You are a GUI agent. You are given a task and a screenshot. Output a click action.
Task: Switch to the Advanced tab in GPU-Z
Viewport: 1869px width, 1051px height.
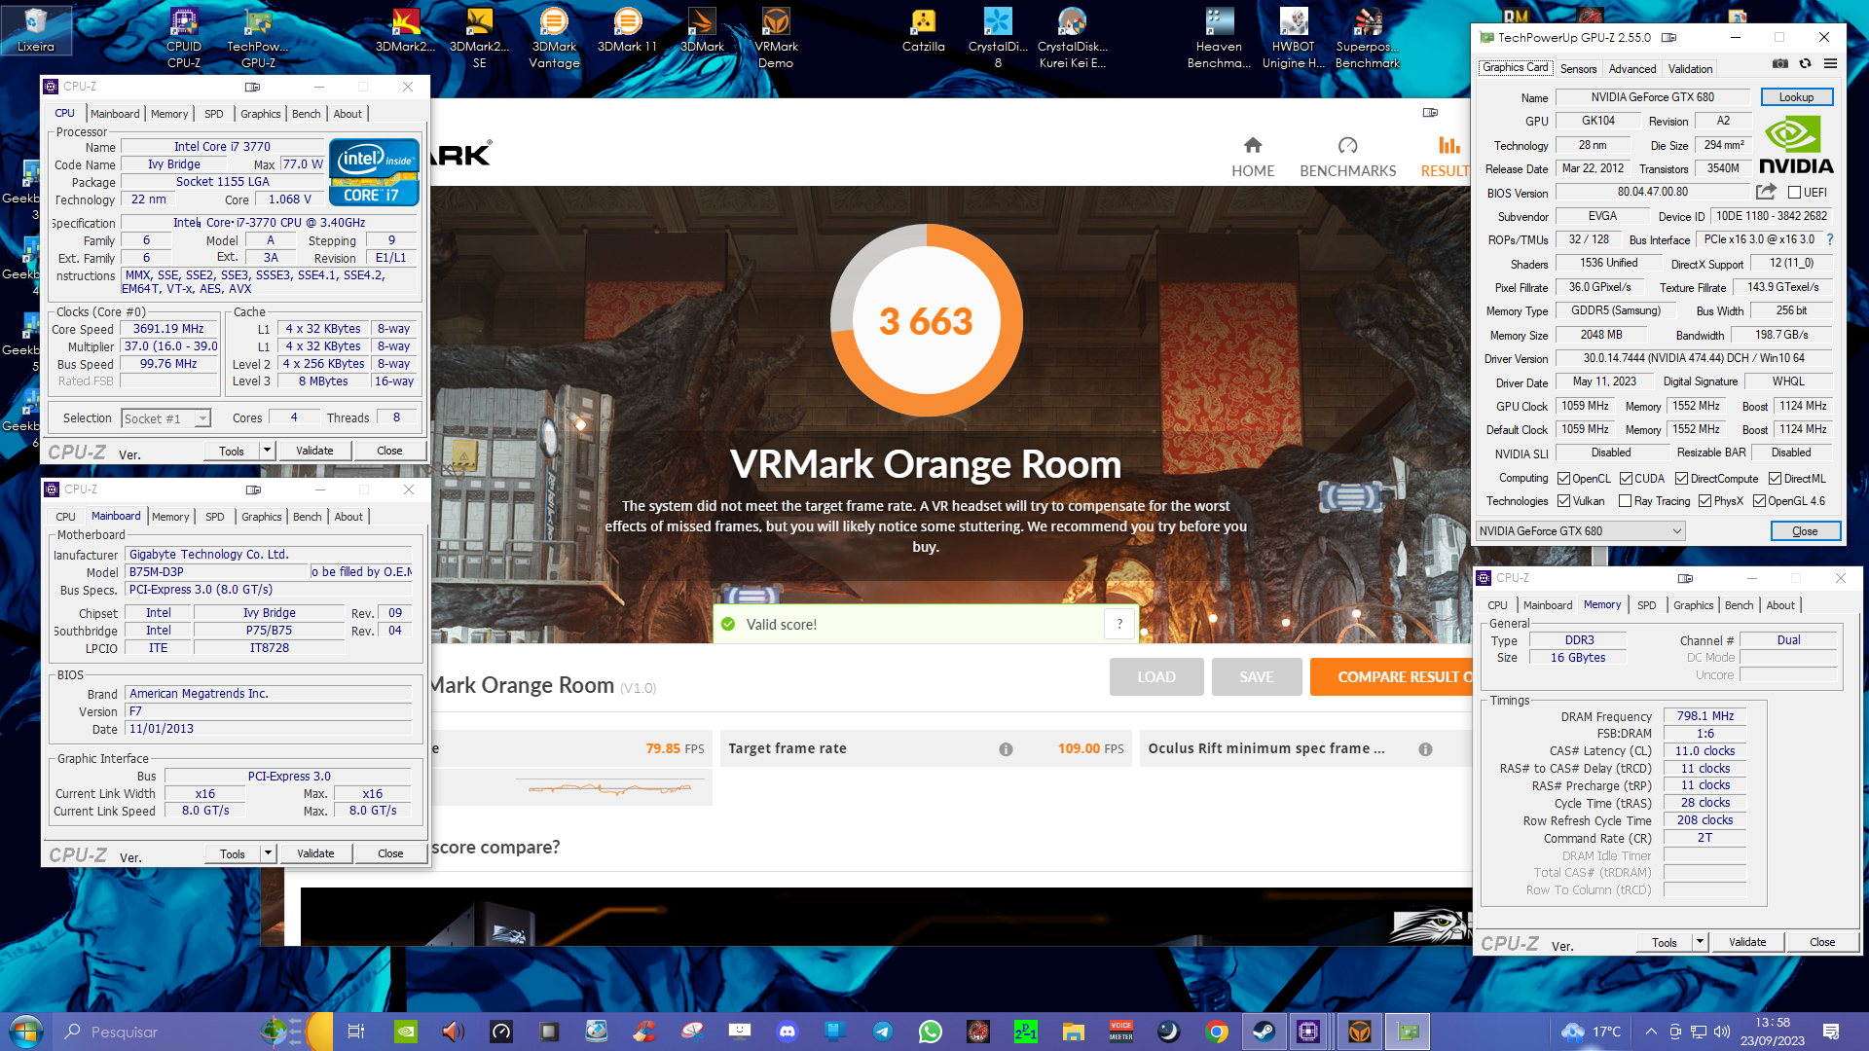click(x=1632, y=69)
